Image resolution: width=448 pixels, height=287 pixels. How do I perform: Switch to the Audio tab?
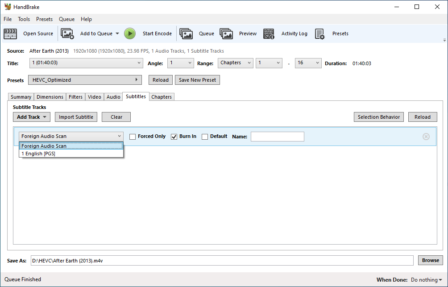tap(113, 97)
